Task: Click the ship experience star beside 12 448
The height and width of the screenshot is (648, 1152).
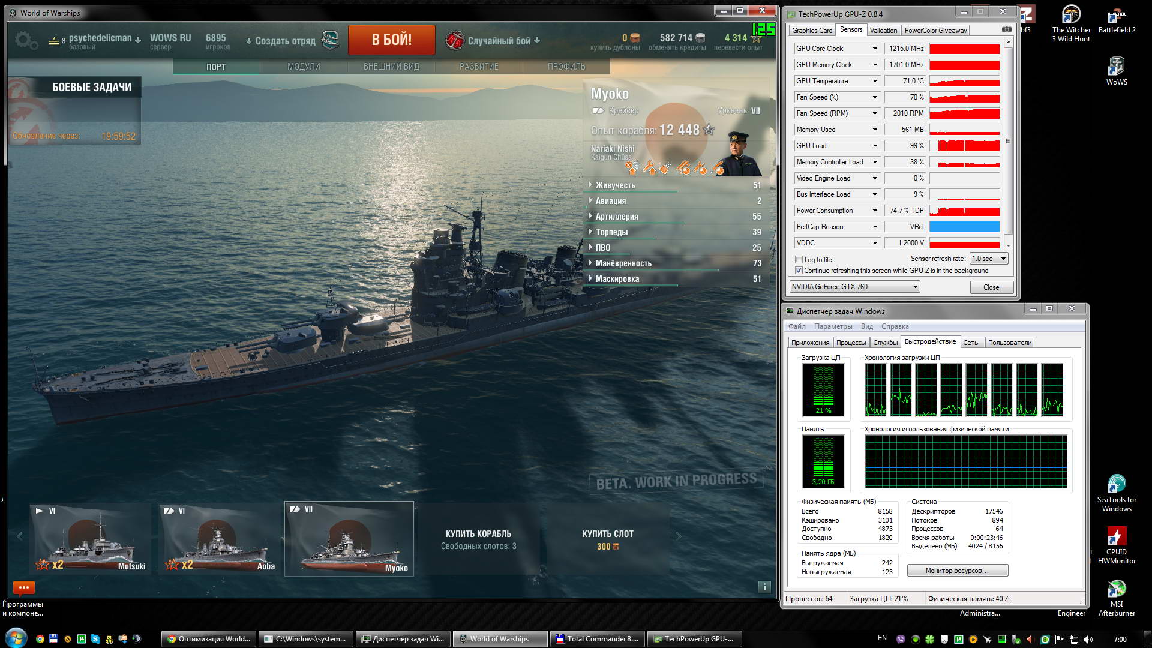Action: 709,129
